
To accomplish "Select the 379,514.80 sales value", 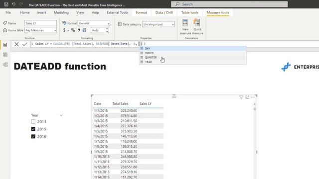I will [129, 116].
